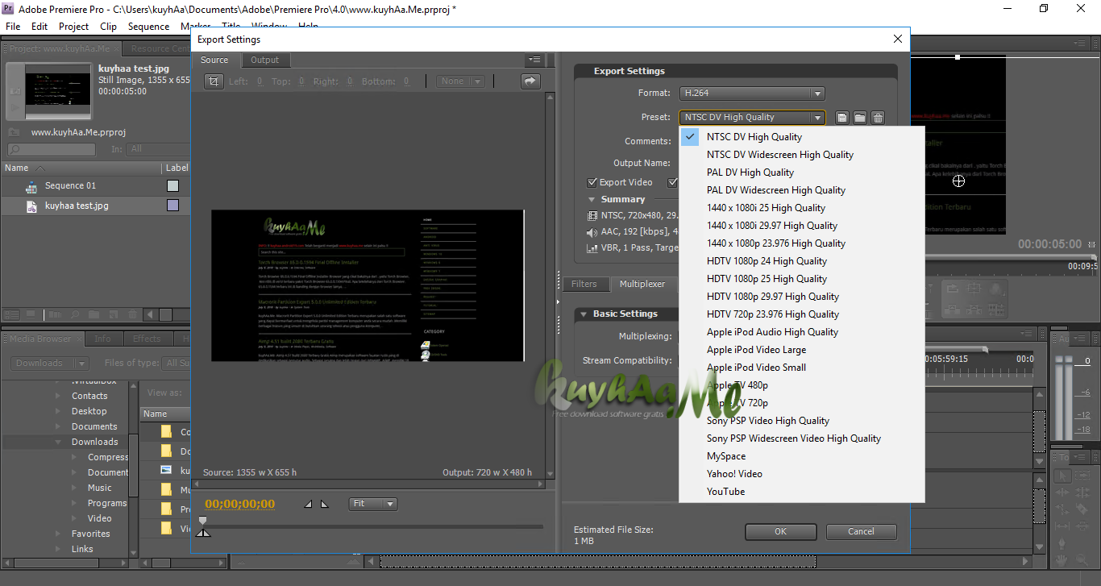Switch to the Effects panel tab

pos(147,339)
